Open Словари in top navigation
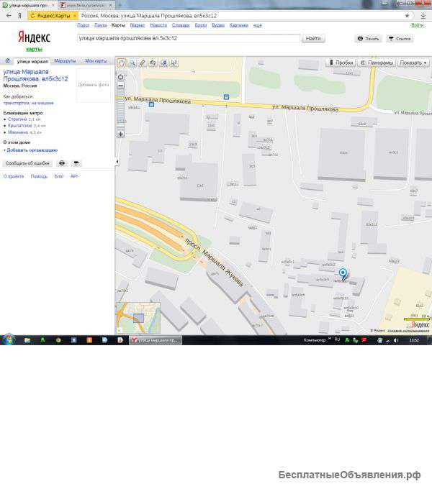Screen dimensions: 432x484 181,25
